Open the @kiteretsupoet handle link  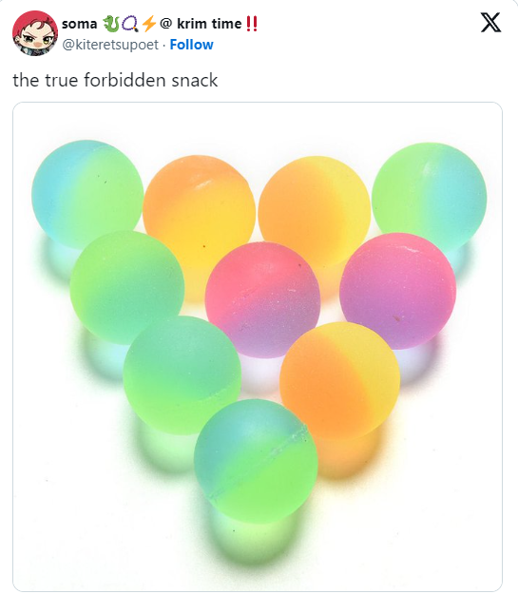coord(110,45)
